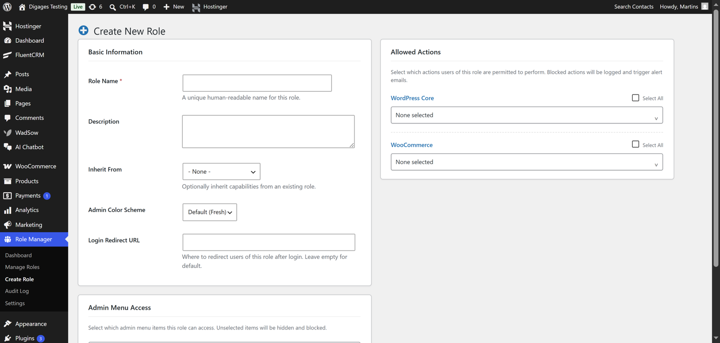Click the updates refresh icon

(x=92, y=7)
